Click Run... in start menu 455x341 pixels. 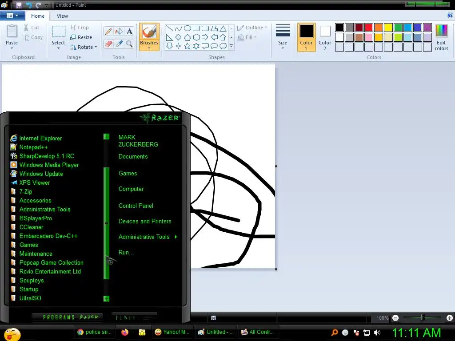coord(126,252)
